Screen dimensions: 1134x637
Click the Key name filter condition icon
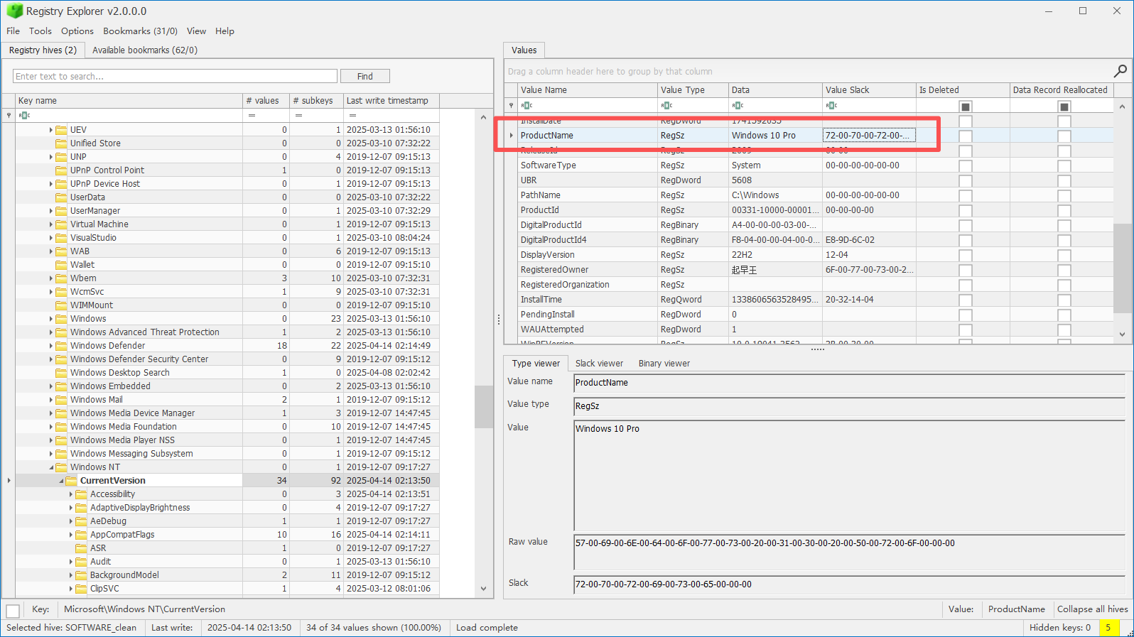[24, 115]
